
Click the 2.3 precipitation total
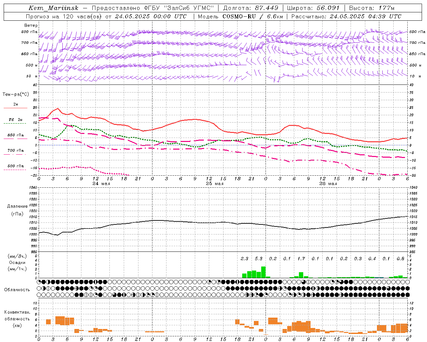point(244,259)
